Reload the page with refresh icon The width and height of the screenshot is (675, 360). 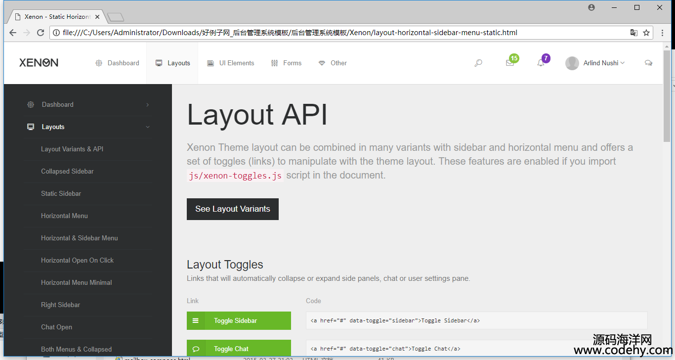coord(41,33)
